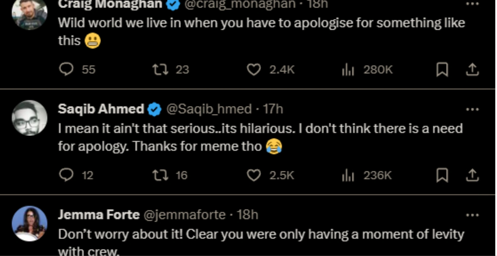This screenshot has width=497, height=256.
Task: Retweet Saqib Ahmed's post
Action: (160, 175)
